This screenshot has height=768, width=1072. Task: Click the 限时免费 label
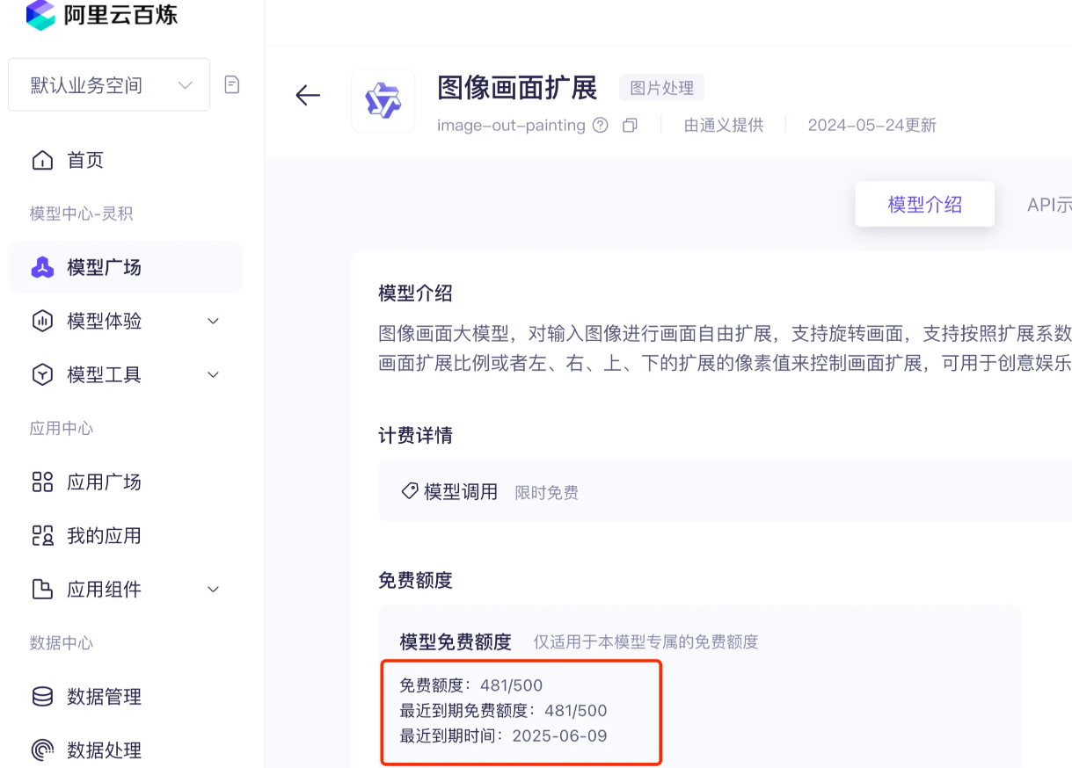tap(547, 492)
